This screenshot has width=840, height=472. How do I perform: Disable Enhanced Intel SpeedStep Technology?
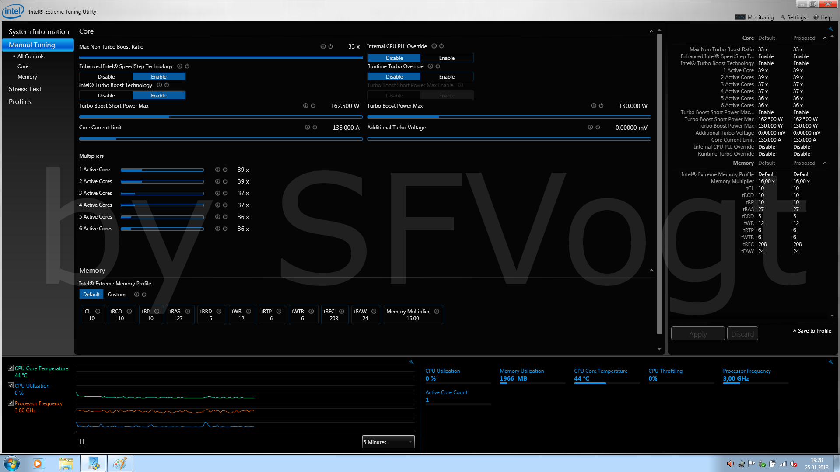106,77
